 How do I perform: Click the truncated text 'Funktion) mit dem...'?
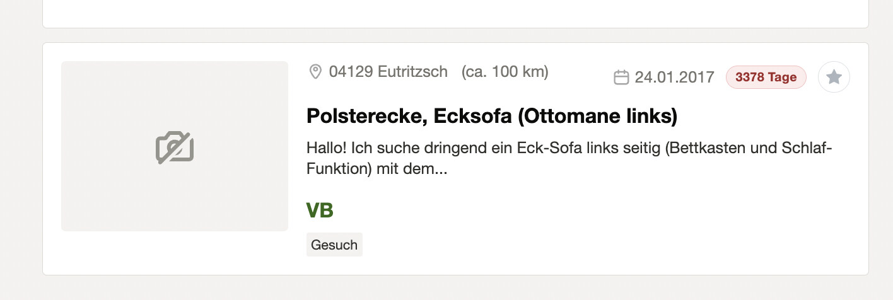click(376, 170)
